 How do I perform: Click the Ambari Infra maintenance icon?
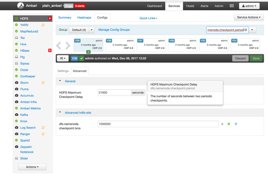click(x=17, y=102)
